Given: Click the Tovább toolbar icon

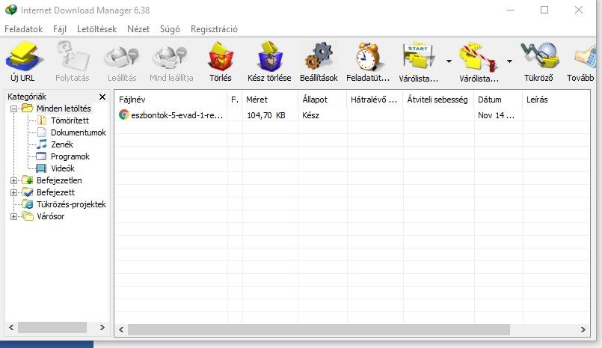Looking at the screenshot, I should [x=584, y=57].
